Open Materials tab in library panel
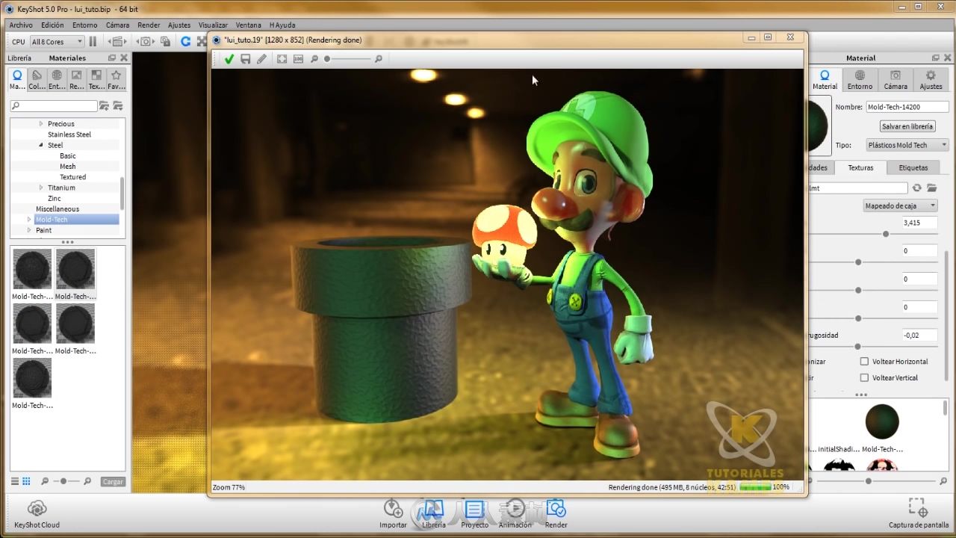 (x=17, y=79)
